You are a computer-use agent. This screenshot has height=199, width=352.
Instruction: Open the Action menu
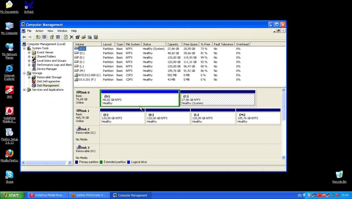click(x=39, y=31)
